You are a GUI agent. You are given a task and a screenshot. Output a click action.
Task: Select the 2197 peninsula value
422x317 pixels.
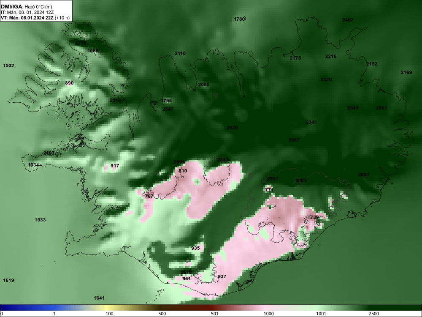point(49,153)
